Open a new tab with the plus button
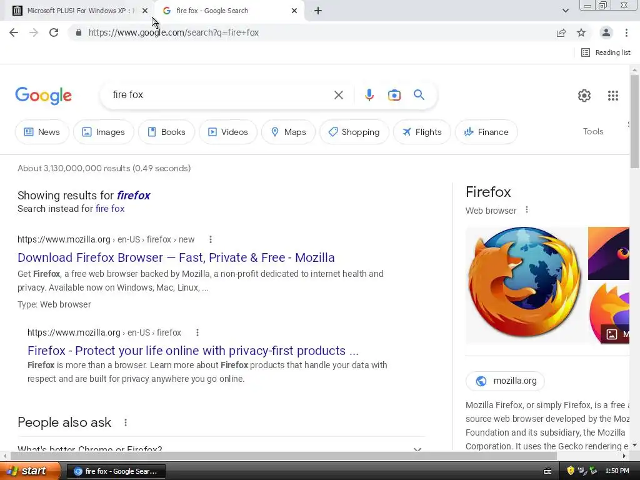640x480 pixels. (318, 11)
